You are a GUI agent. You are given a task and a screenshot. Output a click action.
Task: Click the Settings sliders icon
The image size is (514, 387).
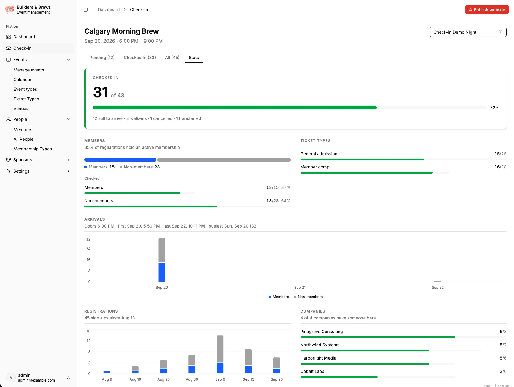[8, 171]
